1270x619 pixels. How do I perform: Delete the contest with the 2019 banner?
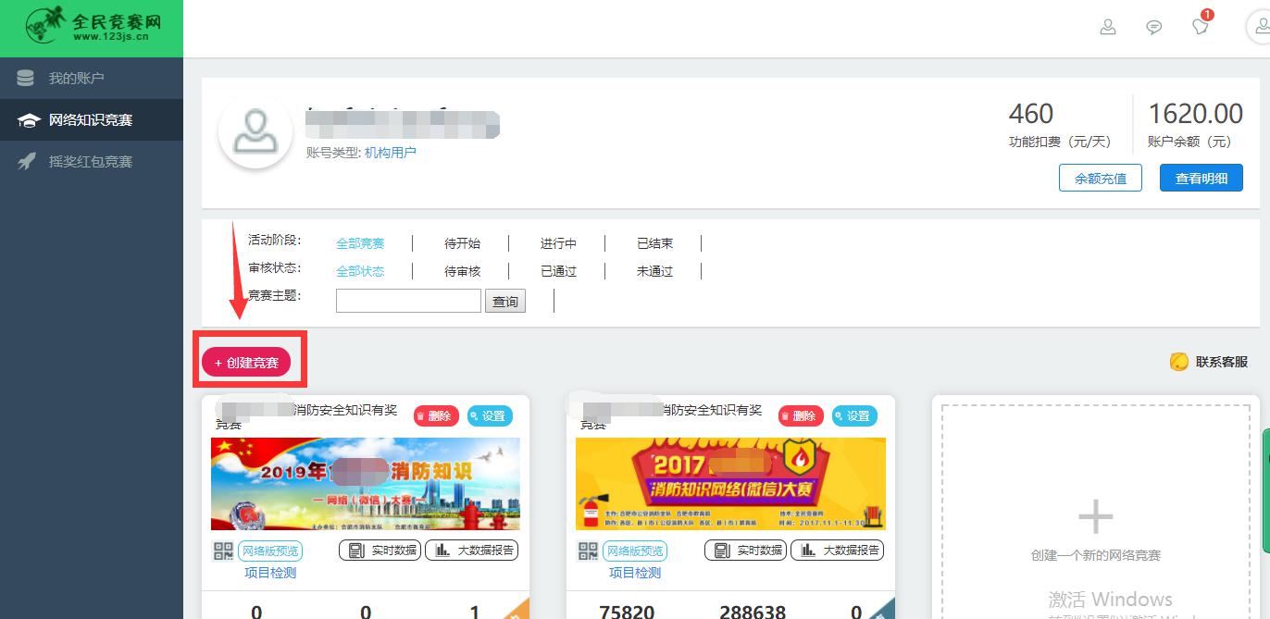coord(436,416)
